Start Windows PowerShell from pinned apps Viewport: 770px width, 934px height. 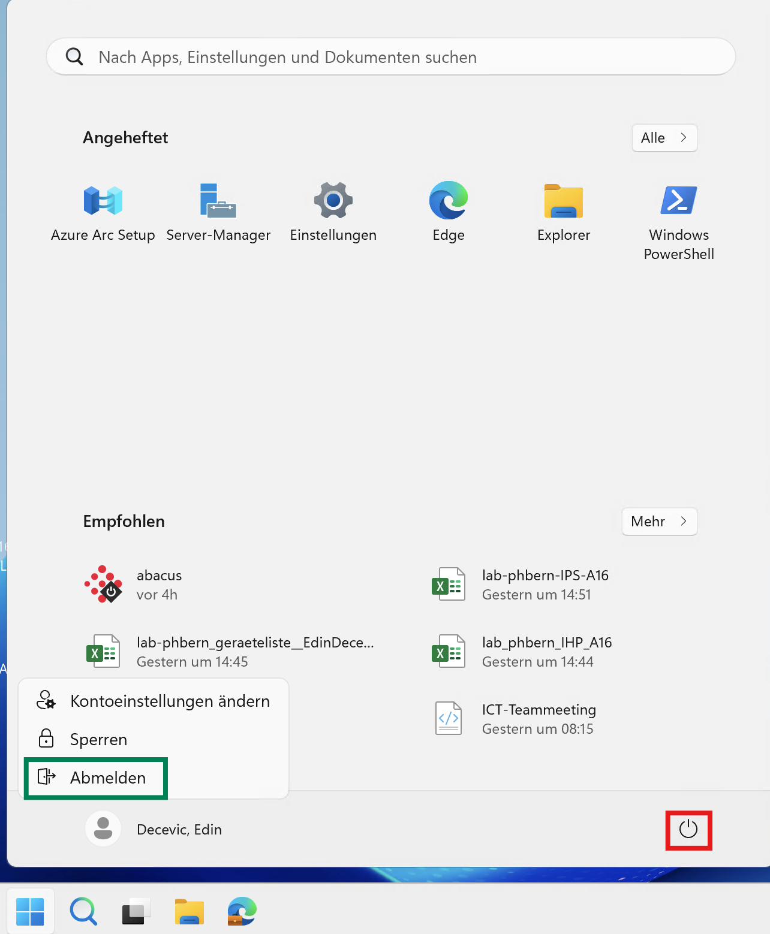pos(679,219)
